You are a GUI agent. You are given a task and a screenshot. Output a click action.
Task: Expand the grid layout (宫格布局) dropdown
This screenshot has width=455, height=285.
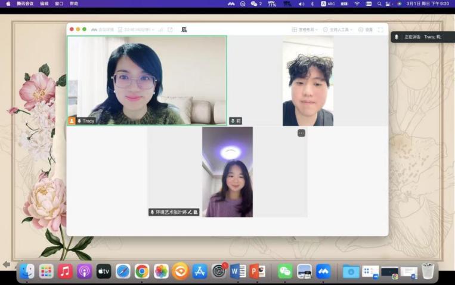coord(305,30)
